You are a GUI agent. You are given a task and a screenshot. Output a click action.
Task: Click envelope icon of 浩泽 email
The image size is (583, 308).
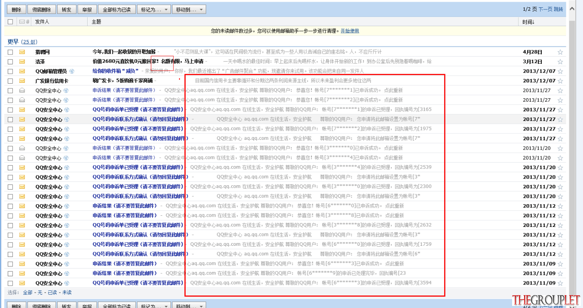point(22,62)
